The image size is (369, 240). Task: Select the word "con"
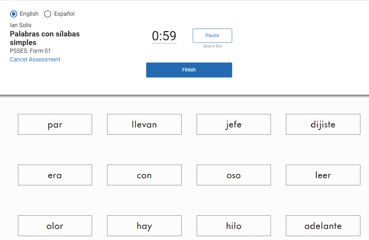144,175
